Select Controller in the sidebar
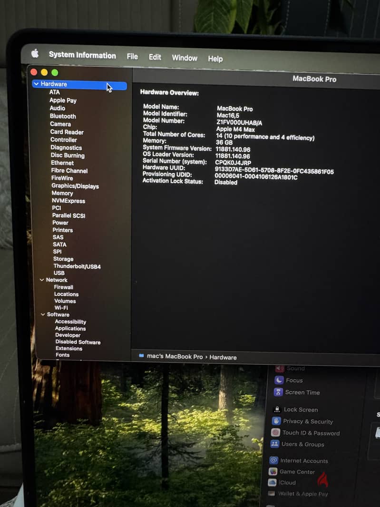The image size is (380, 507). (x=64, y=140)
